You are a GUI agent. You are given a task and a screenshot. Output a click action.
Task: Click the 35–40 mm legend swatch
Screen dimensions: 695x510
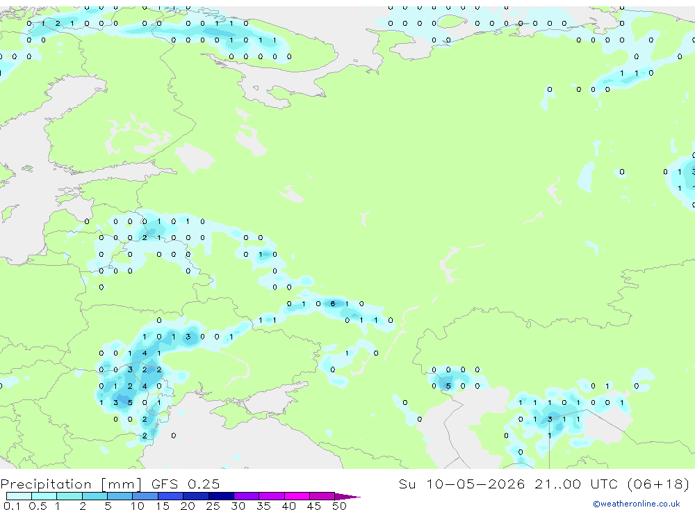272,496
